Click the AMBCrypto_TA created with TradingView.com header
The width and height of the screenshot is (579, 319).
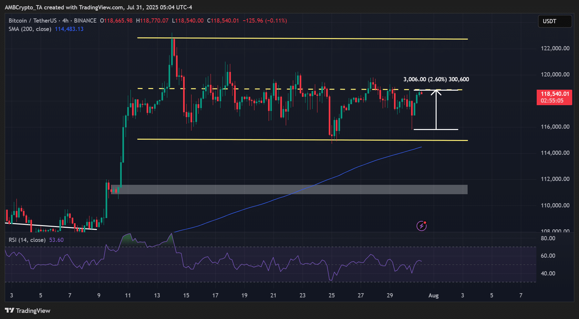pos(98,7)
